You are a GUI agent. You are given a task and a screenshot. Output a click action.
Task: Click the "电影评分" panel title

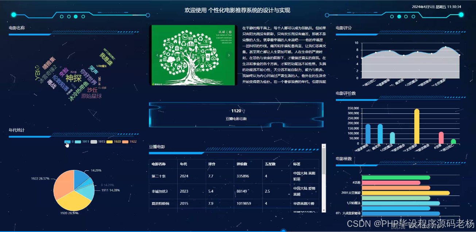pos(344,28)
